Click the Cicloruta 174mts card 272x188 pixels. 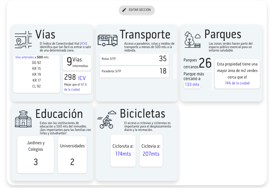click(x=123, y=150)
